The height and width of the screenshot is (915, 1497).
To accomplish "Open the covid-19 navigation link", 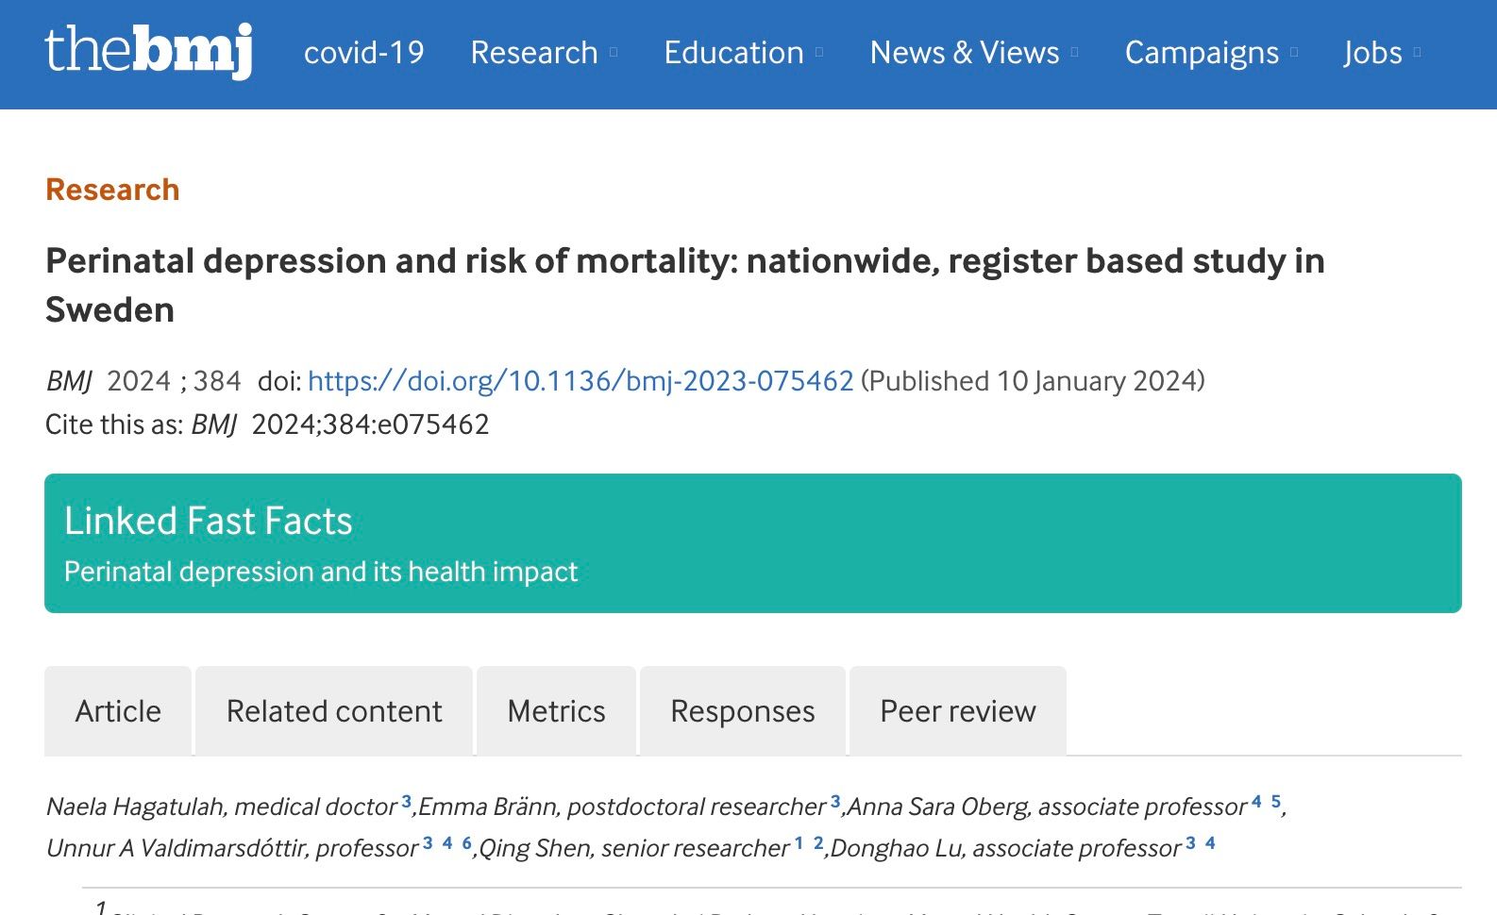I will click(363, 53).
